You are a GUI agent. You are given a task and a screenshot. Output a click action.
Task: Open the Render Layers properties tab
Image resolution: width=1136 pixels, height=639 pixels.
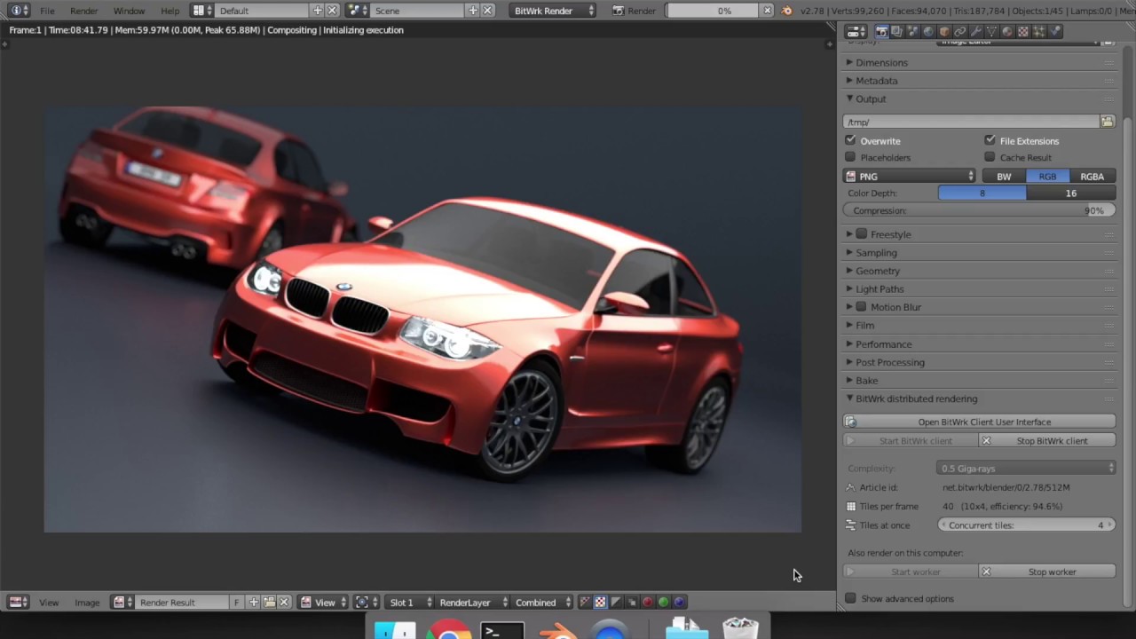pyautogui.click(x=897, y=31)
